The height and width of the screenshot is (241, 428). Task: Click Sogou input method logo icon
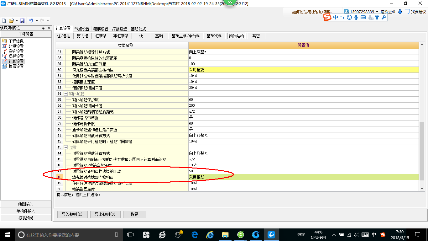327,17
